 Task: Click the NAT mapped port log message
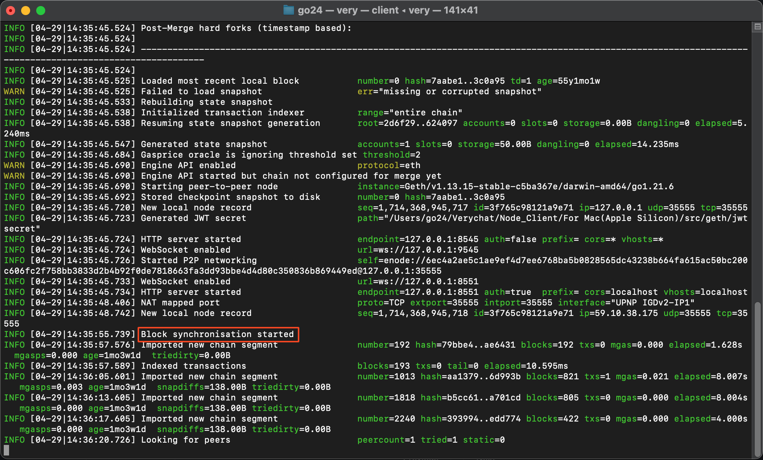click(x=180, y=303)
